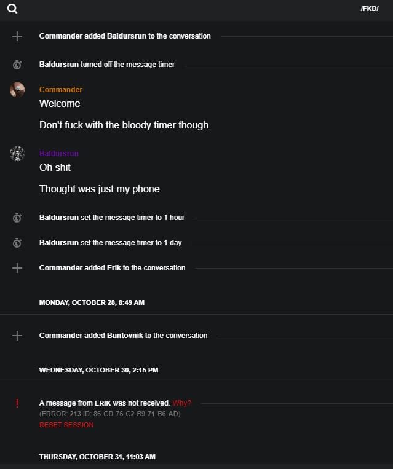Click the Thursday, October 31 timestamp
Screen dimensions: 393x469
pos(97,457)
